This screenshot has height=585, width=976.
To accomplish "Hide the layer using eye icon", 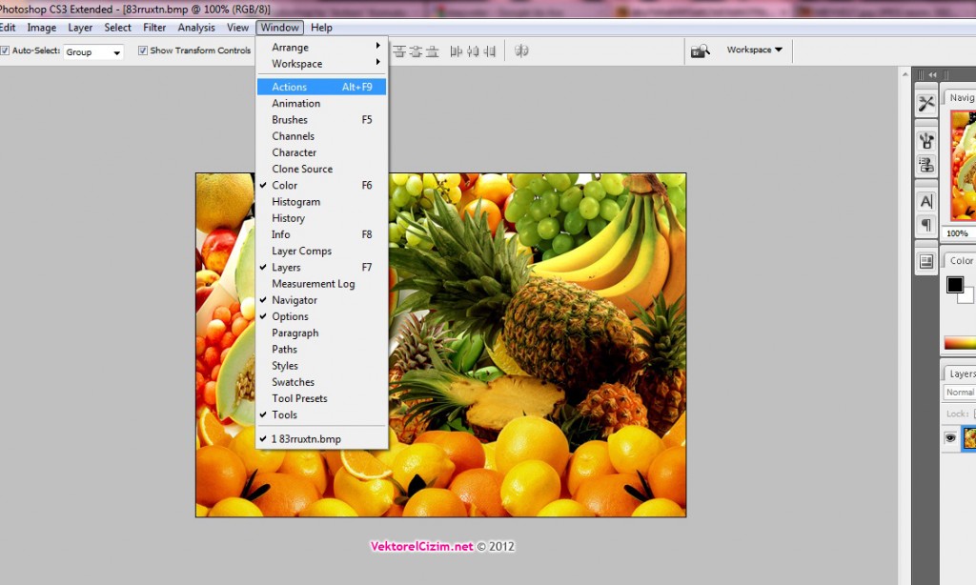I will [950, 438].
